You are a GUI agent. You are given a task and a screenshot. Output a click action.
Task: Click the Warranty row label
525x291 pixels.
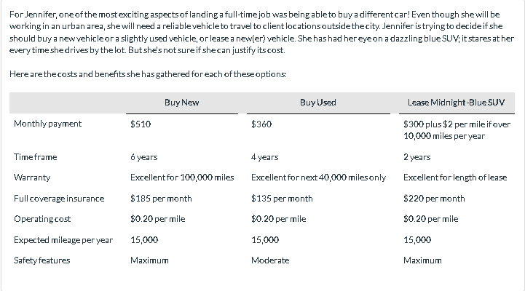click(32, 178)
